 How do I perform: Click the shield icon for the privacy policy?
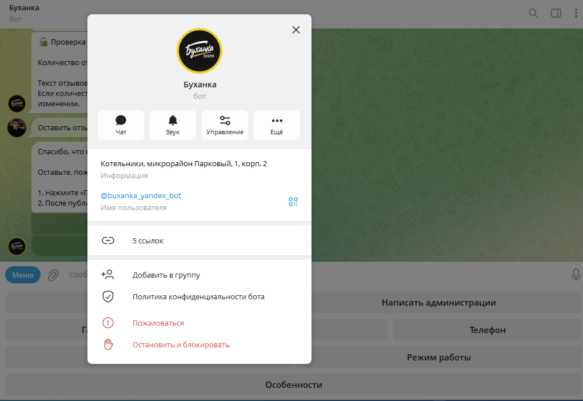coord(108,296)
